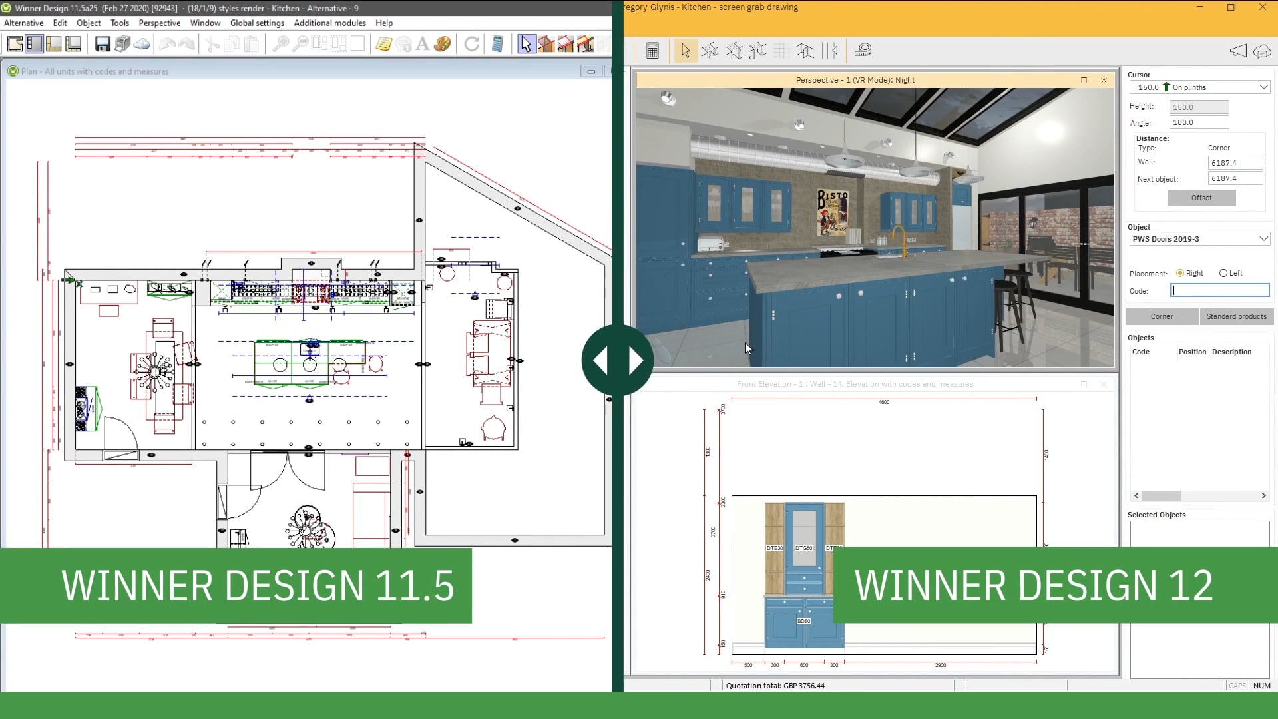Select the highlighted pointer tool in Winner 12
Viewport: 1278px width, 719px height.
click(x=686, y=51)
